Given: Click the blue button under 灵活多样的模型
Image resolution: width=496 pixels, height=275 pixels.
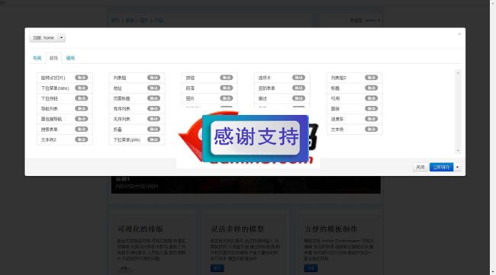Looking at the screenshot, I should [x=217, y=268].
